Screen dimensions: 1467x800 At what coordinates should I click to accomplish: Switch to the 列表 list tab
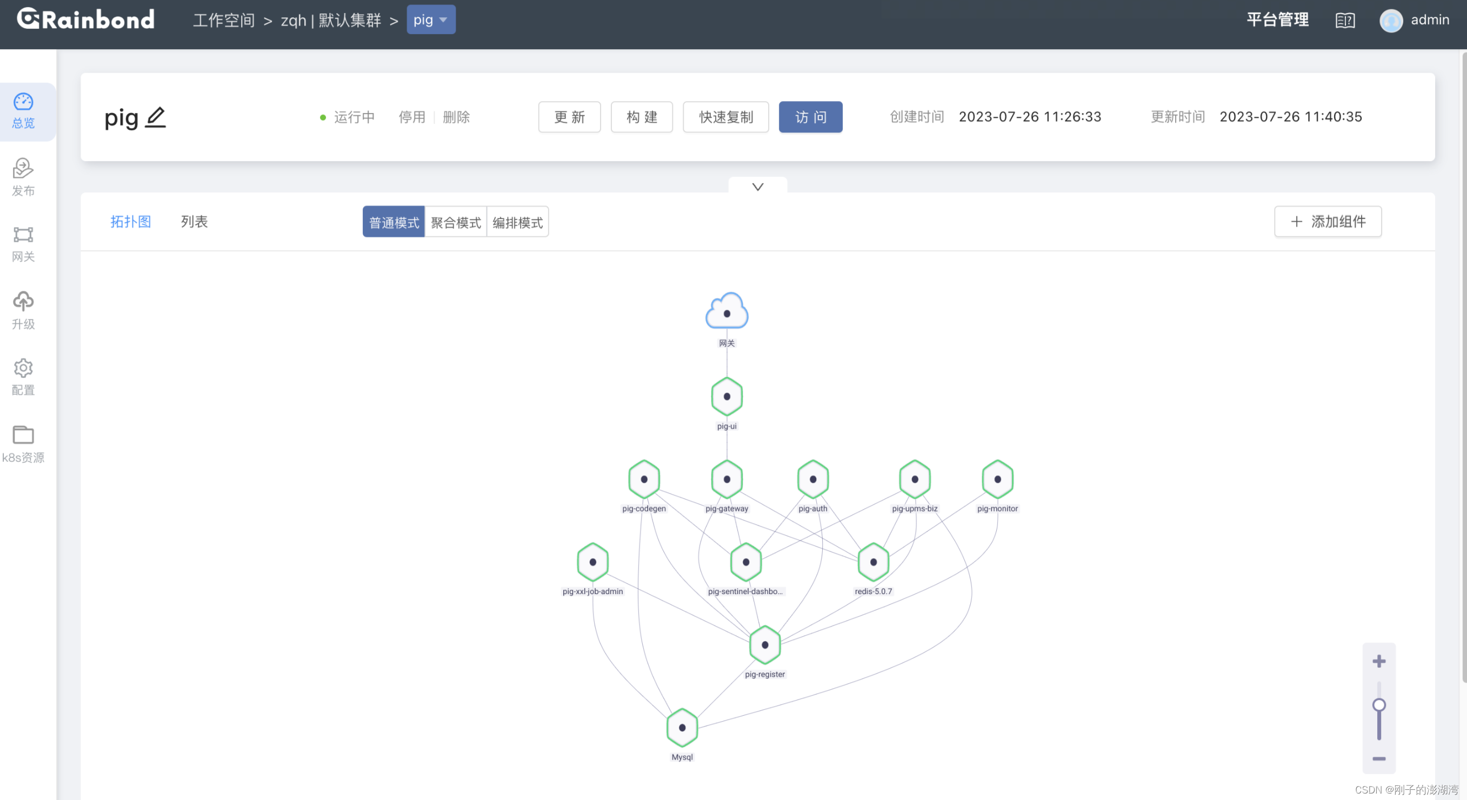pyautogui.click(x=194, y=222)
